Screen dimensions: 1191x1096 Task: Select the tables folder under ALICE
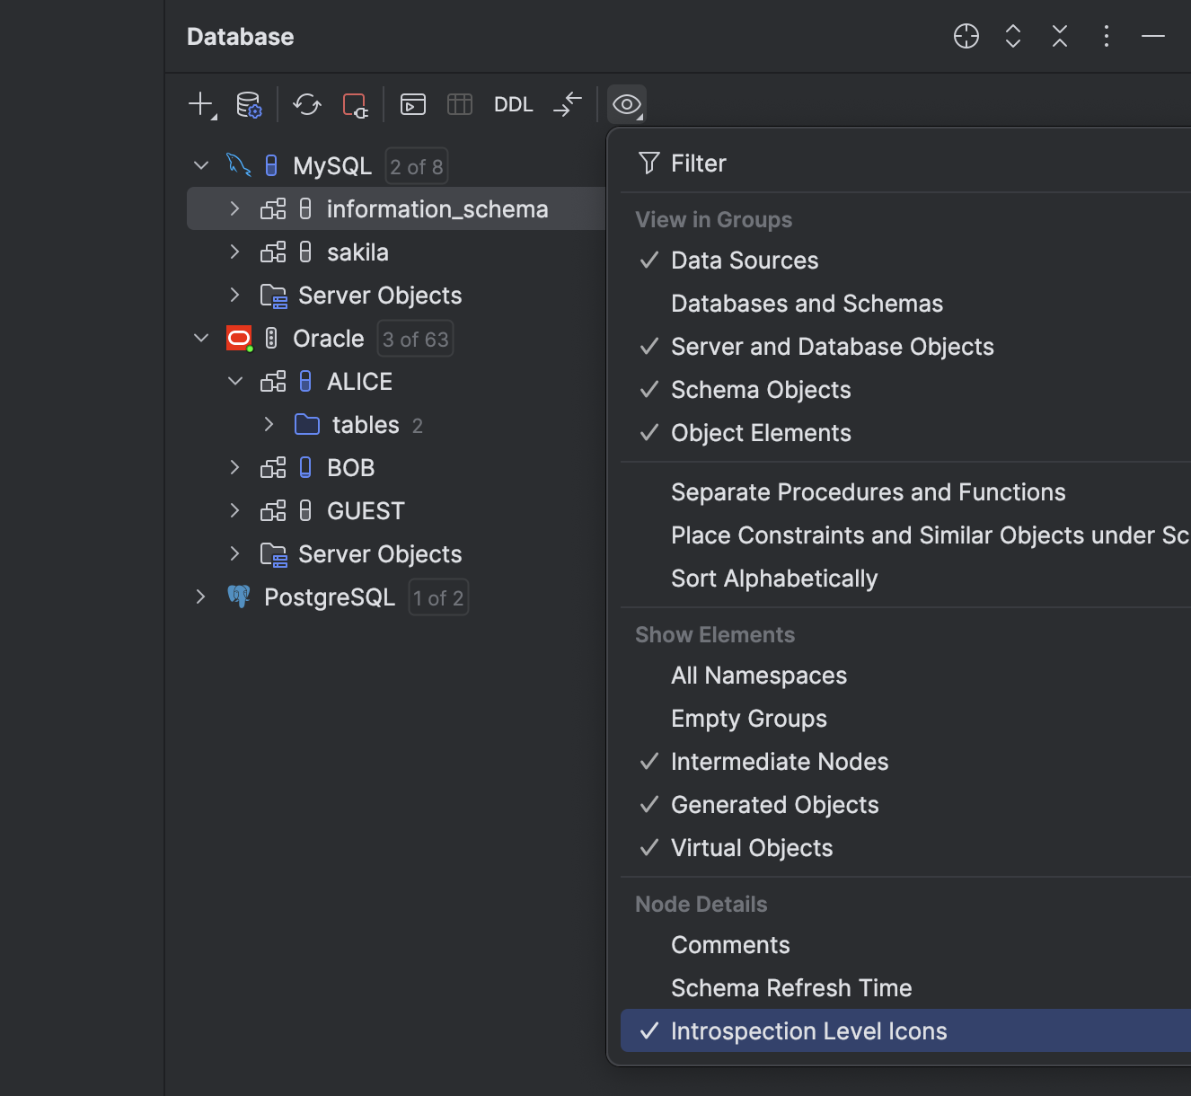click(x=365, y=424)
